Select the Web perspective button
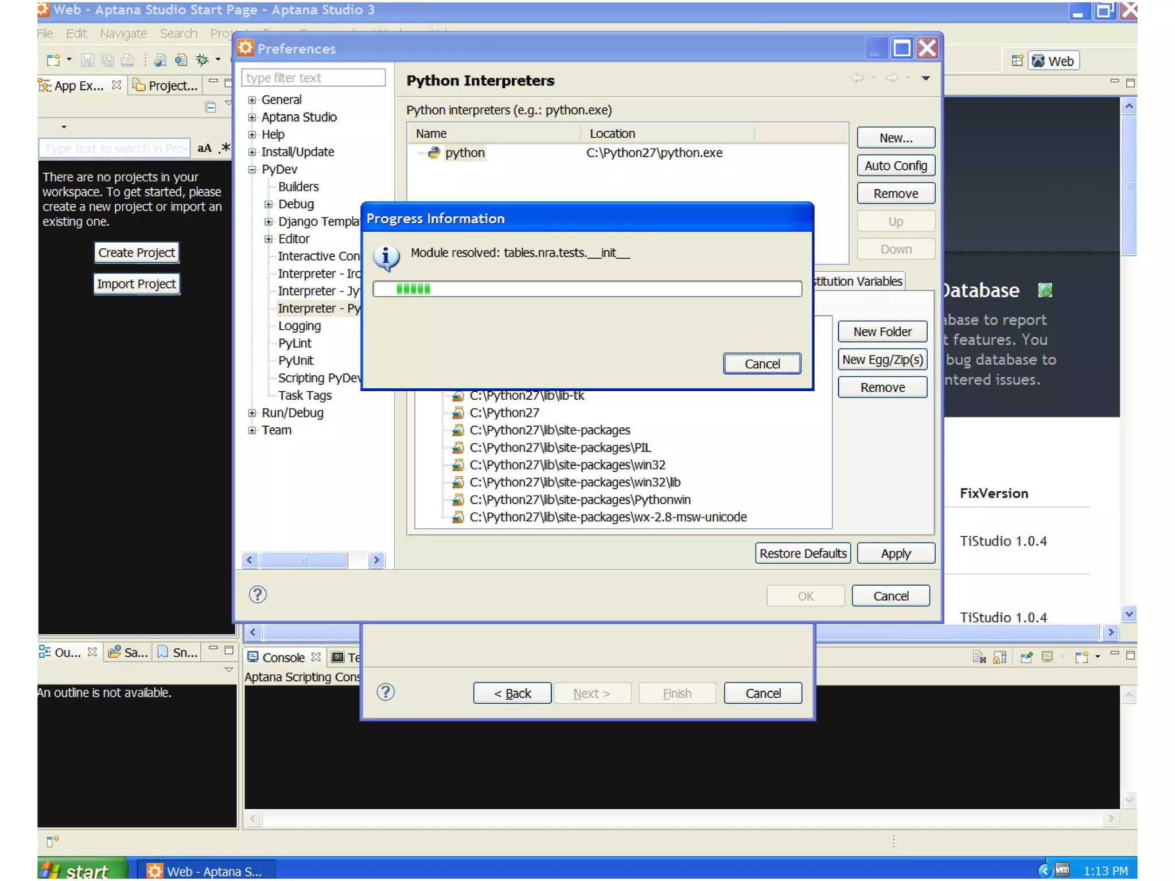The height and width of the screenshot is (881, 1175). (1053, 61)
